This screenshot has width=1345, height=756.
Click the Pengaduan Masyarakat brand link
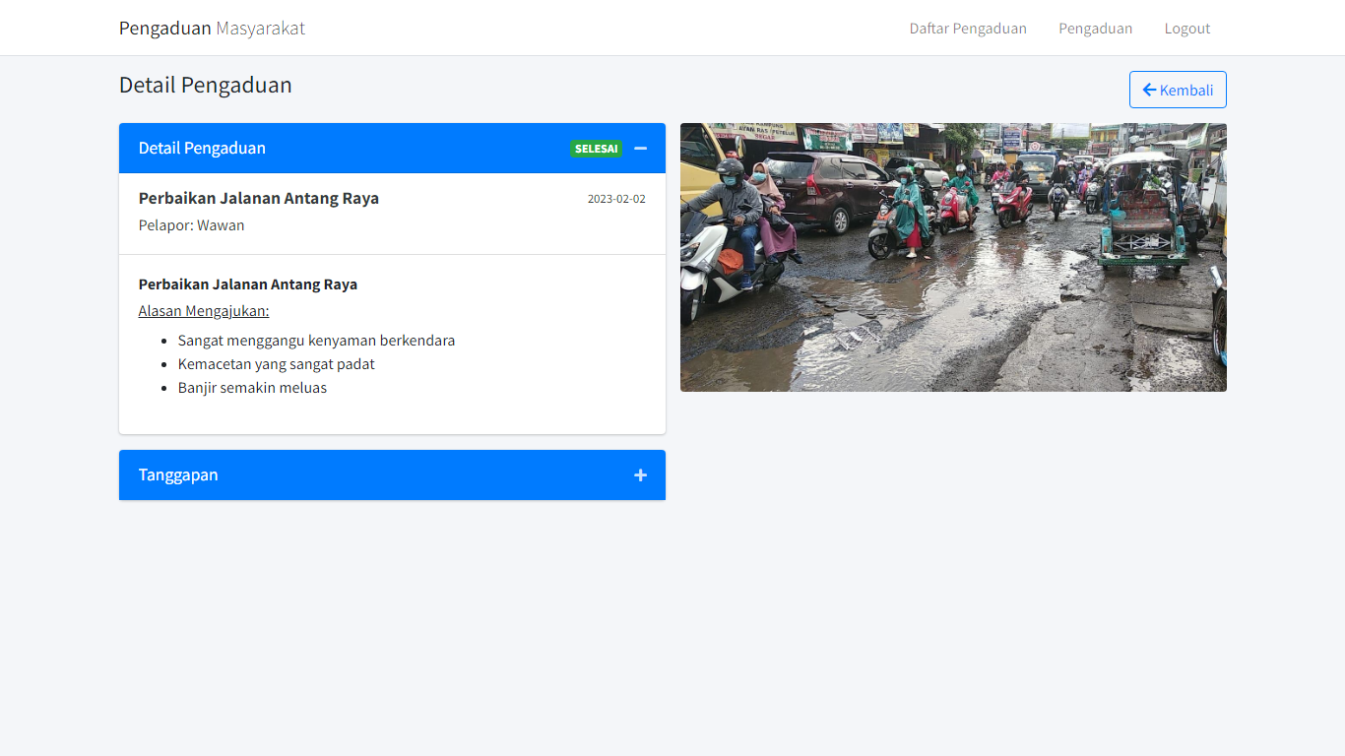211,29
